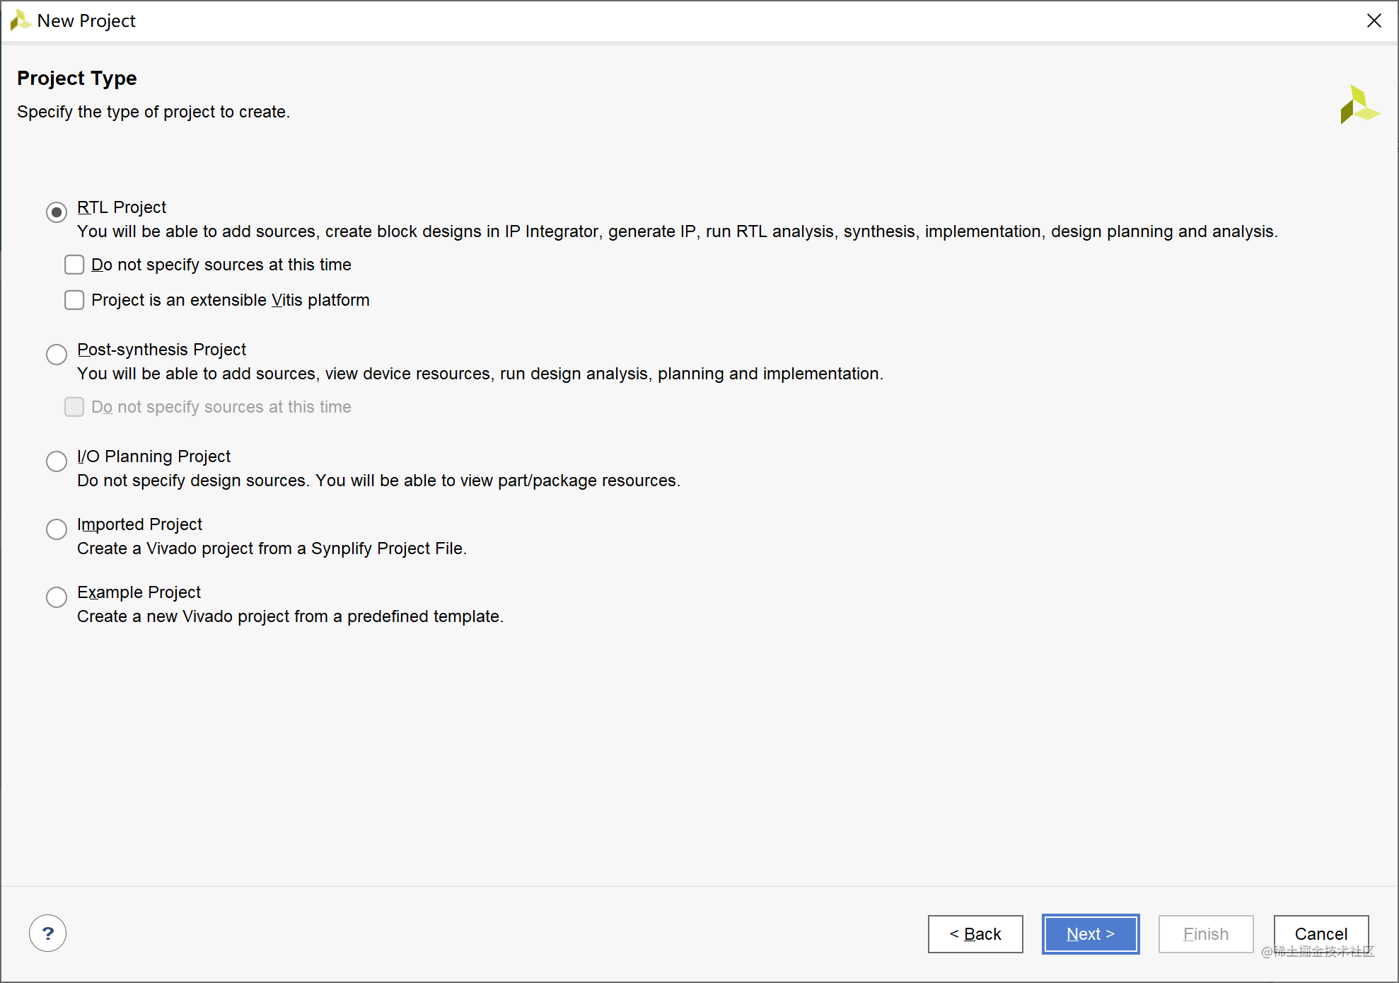Screen dimensions: 1399x983
Task: Check 'Project is an extensible Vitis platform'
Action: pyautogui.click(x=74, y=300)
